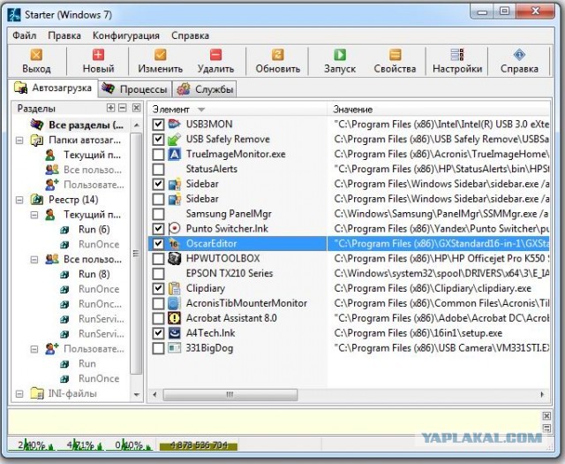Enable the TrueImageMonitor.exe checkbox
The width and height of the screenshot is (565, 464).
point(158,155)
